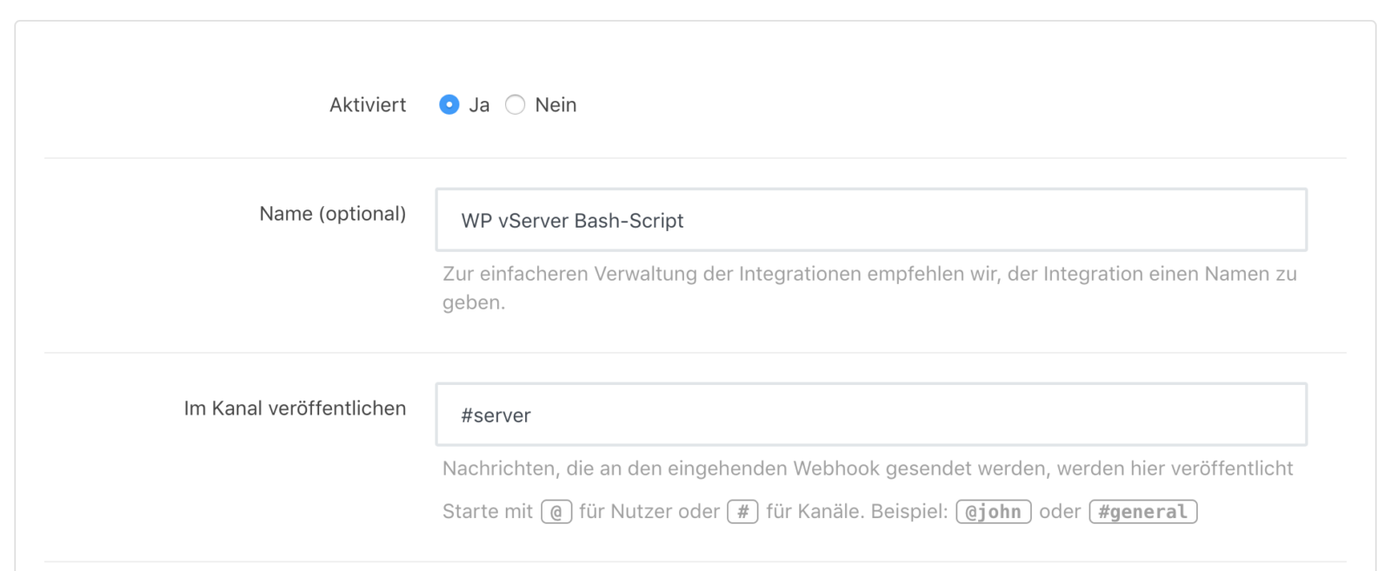
Task: Click the "Nein" text label
Action: tap(556, 104)
